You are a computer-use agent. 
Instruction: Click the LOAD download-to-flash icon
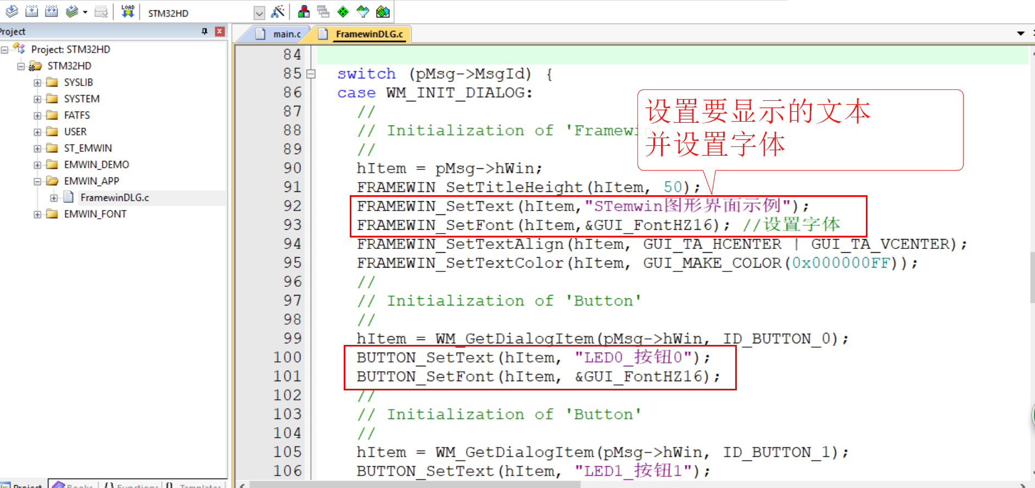(127, 12)
